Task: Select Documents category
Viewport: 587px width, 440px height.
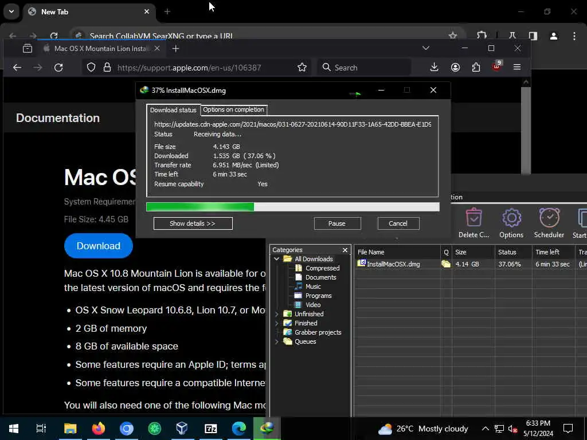Action: (321, 277)
